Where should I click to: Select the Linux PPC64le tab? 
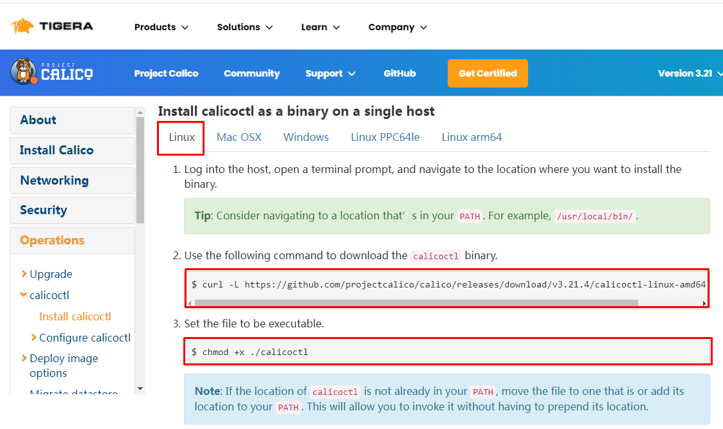tap(385, 137)
